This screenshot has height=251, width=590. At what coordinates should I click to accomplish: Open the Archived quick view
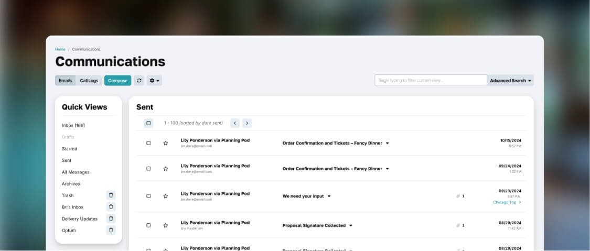pyautogui.click(x=71, y=184)
